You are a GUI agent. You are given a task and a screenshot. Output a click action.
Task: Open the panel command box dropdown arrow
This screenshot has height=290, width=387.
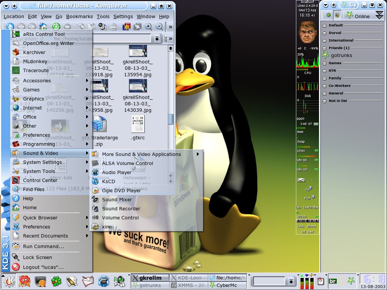tap(291, 281)
